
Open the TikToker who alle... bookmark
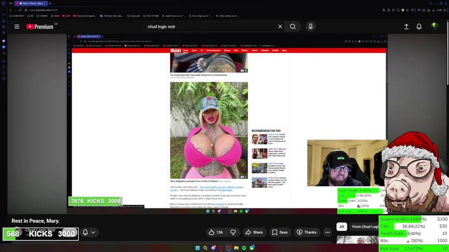(x=112, y=16)
